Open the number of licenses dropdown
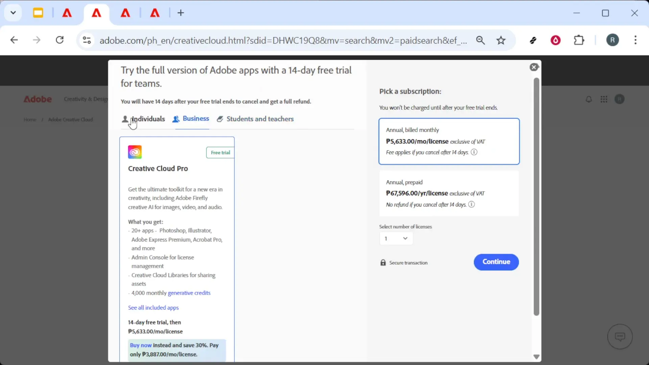 click(x=396, y=239)
